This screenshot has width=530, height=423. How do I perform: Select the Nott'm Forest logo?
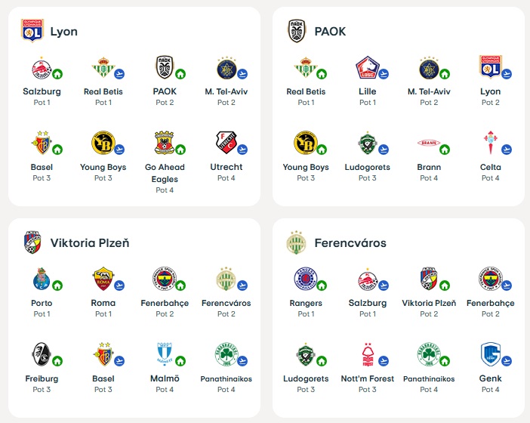(367, 354)
